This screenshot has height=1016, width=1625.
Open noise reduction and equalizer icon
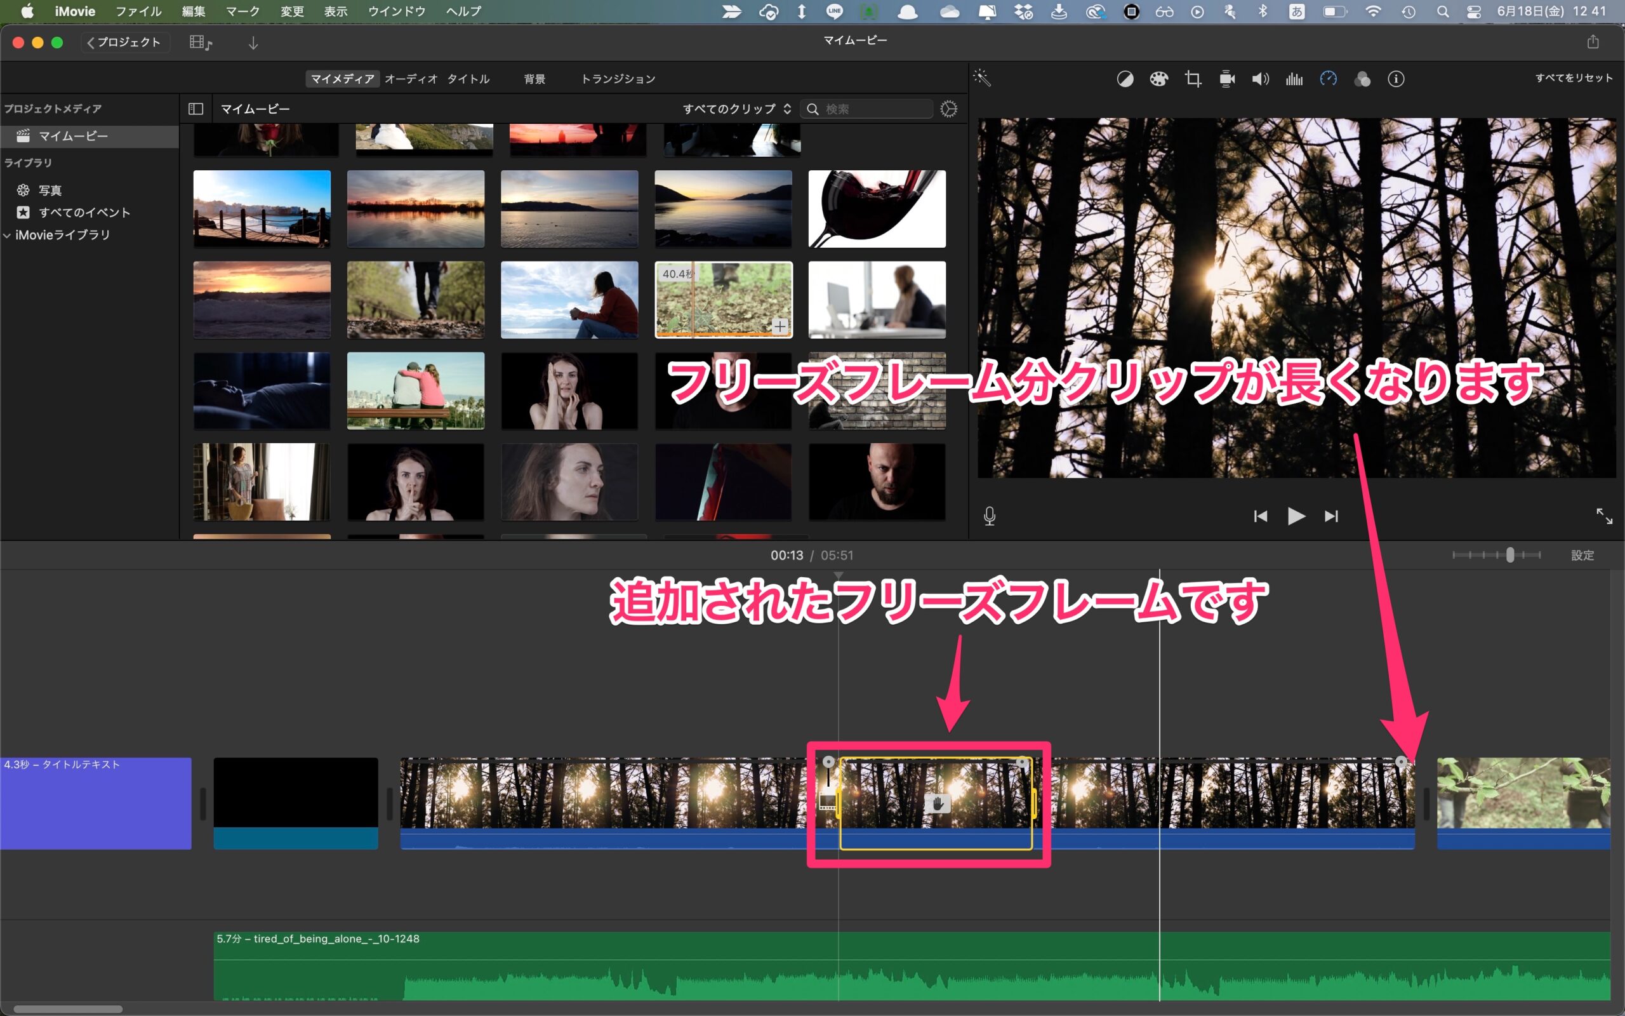click(1294, 79)
